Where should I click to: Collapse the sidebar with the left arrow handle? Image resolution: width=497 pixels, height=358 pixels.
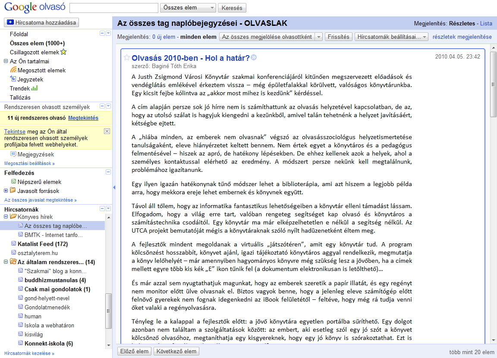[114, 187]
